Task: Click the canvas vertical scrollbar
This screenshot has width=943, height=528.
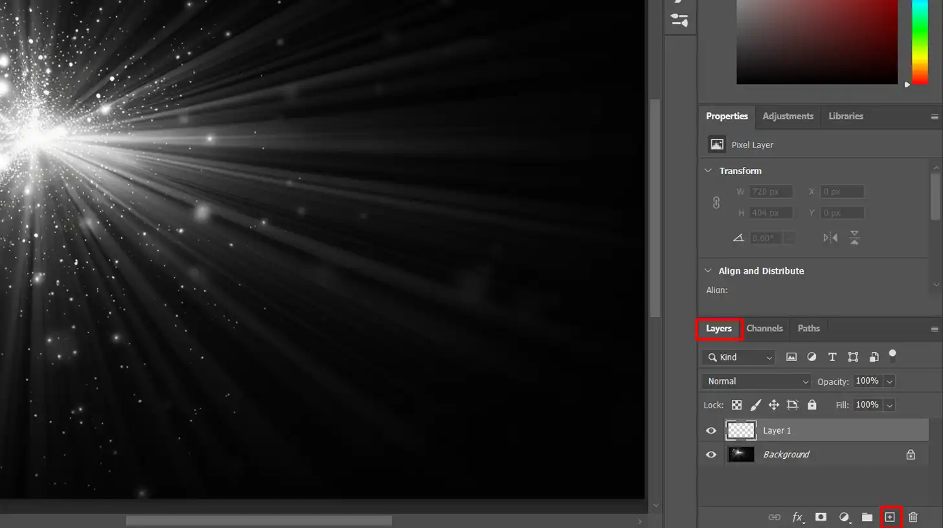Action: pyautogui.click(x=655, y=207)
